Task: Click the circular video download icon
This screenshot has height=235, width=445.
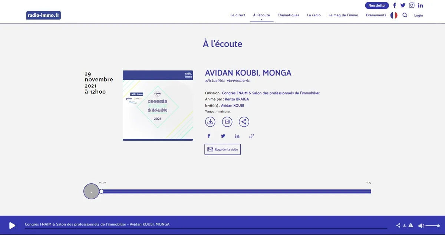Action: pos(227,121)
